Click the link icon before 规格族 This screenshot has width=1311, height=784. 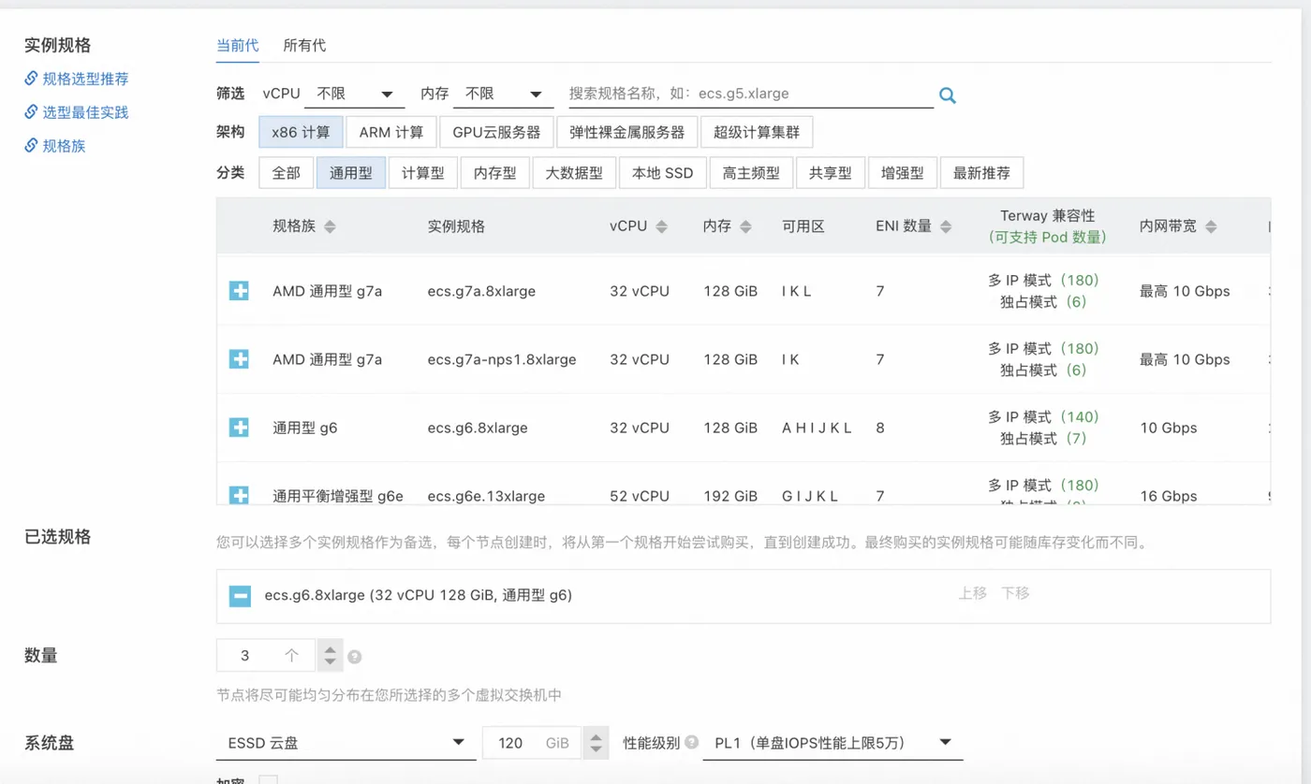click(x=31, y=146)
